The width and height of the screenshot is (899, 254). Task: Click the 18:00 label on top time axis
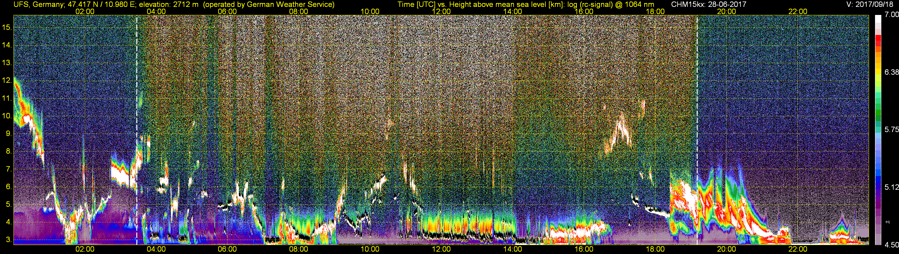click(655, 11)
